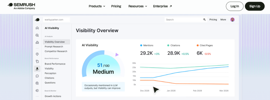270x100 pixels.
Task: Click the 28.9K citations value
Action: coord(174,53)
